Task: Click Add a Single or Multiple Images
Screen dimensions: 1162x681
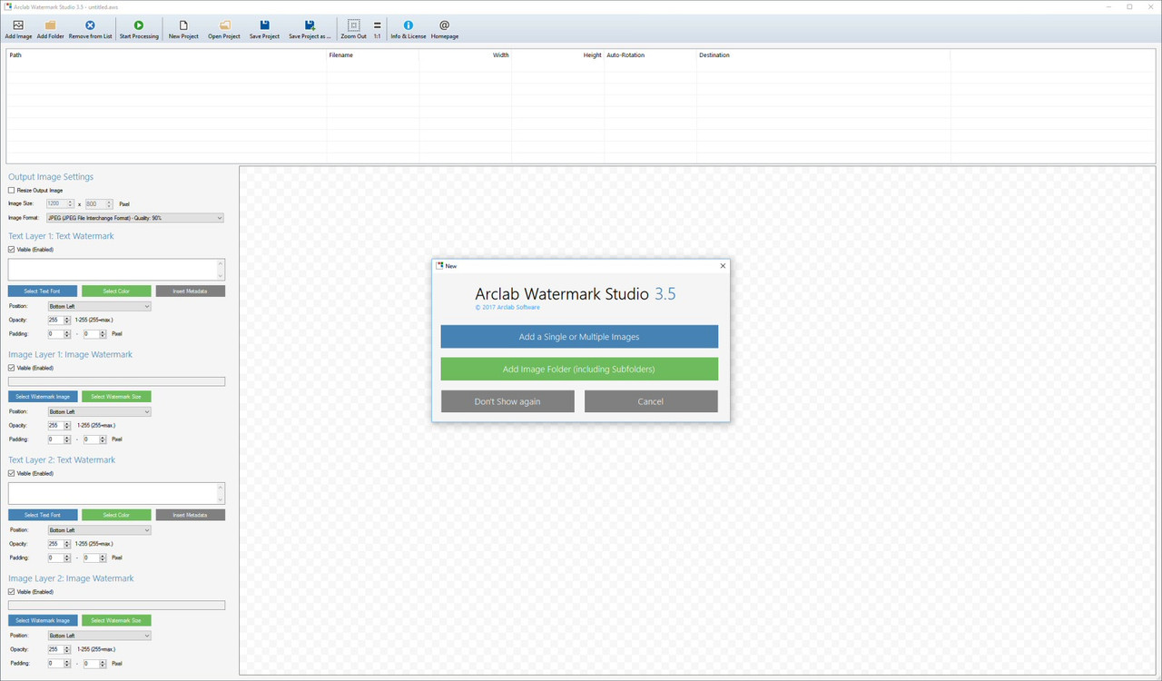Action: coord(579,337)
